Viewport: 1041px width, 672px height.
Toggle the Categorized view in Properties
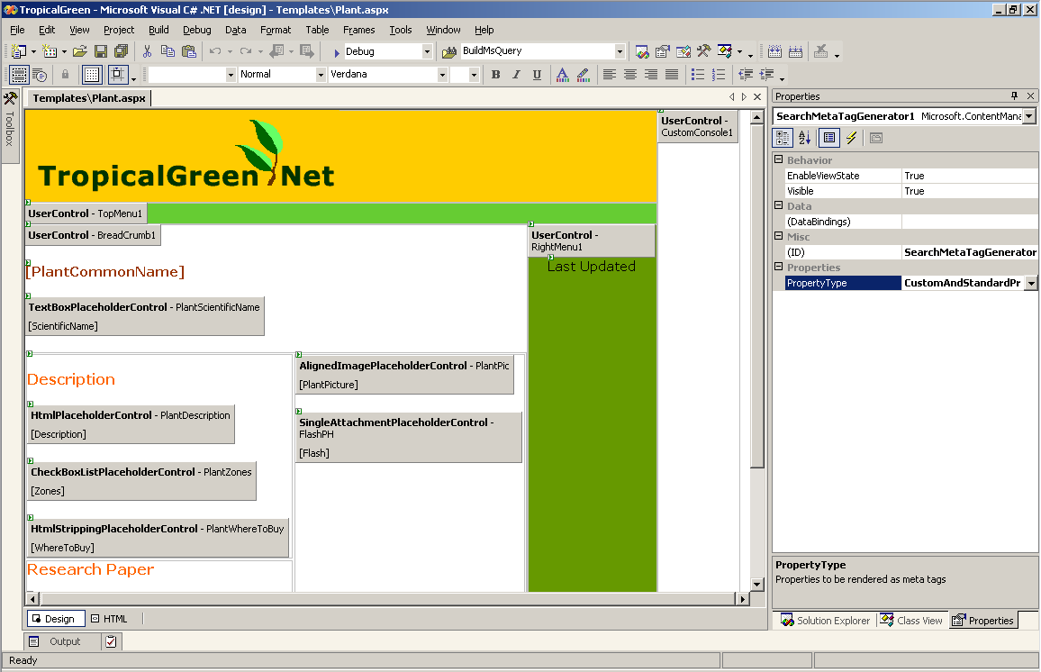point(783,138)
